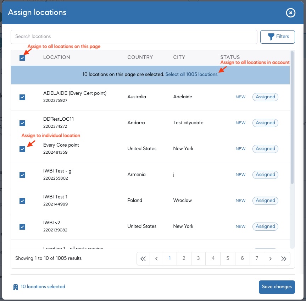The height and width of the screenshot is (301, 306).
Task: Close the Assign locations dialog
Action: (x=290, y=13)
